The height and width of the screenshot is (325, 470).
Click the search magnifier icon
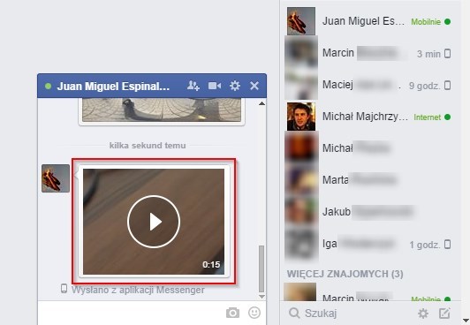294,314
